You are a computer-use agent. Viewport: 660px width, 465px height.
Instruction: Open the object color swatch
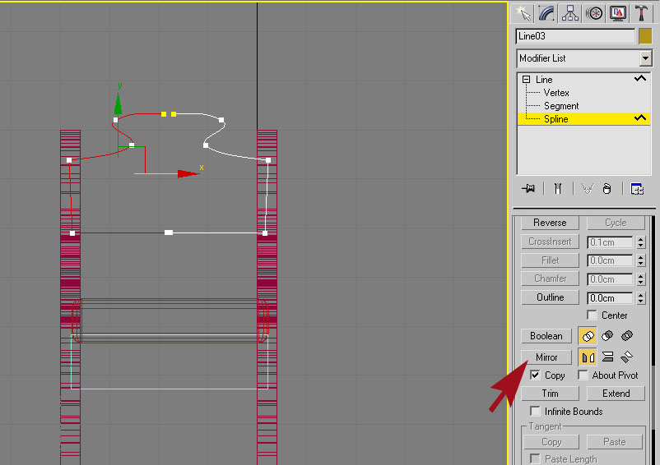pyautogui.click(x=645, y=36)
